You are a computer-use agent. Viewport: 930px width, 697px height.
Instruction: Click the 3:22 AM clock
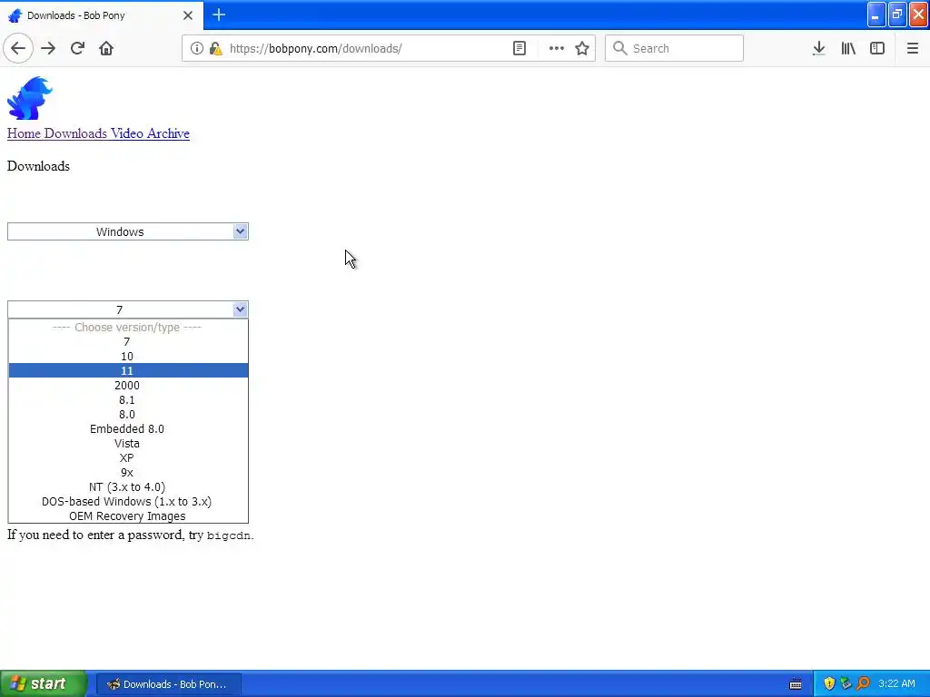click(896, 684)
